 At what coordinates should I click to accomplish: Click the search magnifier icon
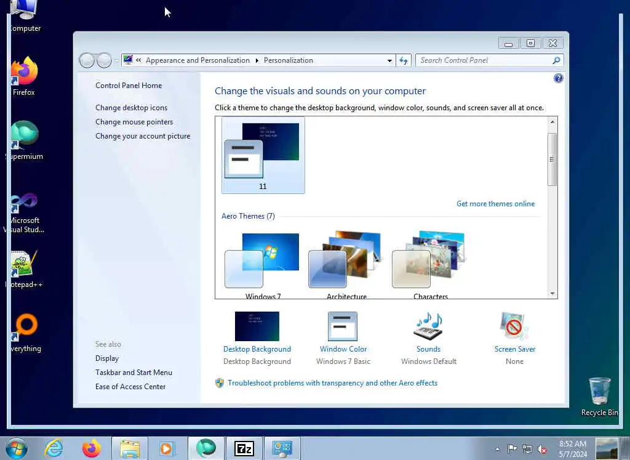pos(556,60)
